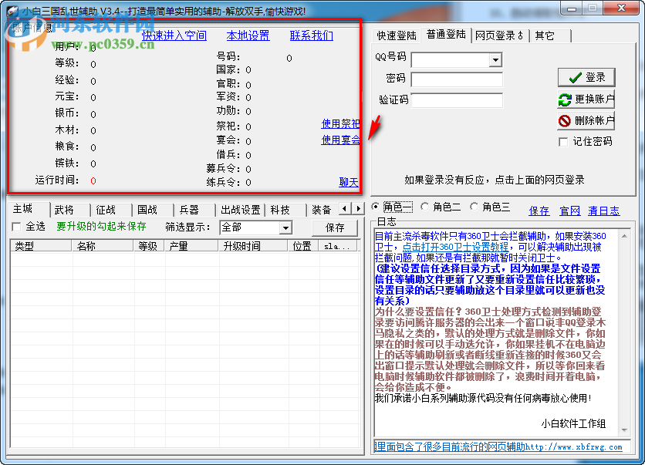Click the 联系我们 link
645x465 pixels.
coord(312,35)
